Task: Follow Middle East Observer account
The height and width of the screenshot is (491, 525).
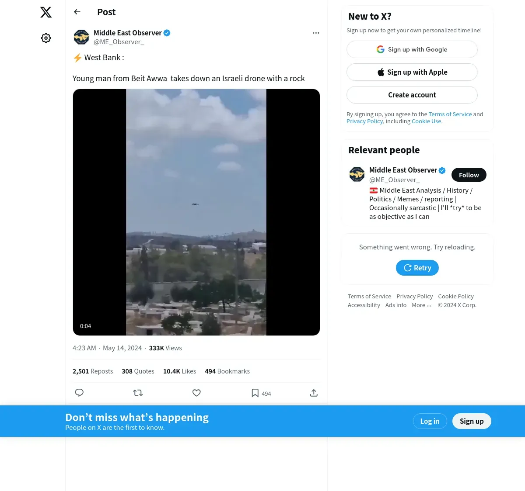Action: click(x=469, y=175)
